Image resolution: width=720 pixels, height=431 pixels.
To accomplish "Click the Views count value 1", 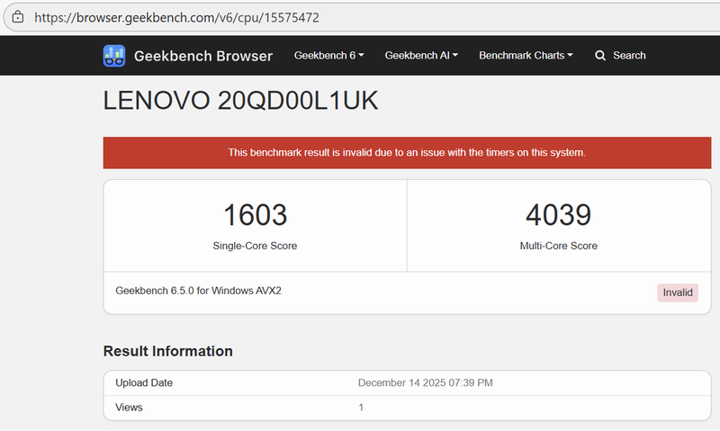I will (x=361, y=408).
